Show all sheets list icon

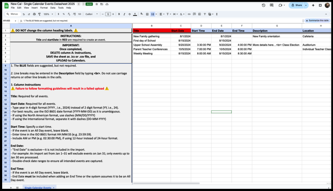coord(18,188)
